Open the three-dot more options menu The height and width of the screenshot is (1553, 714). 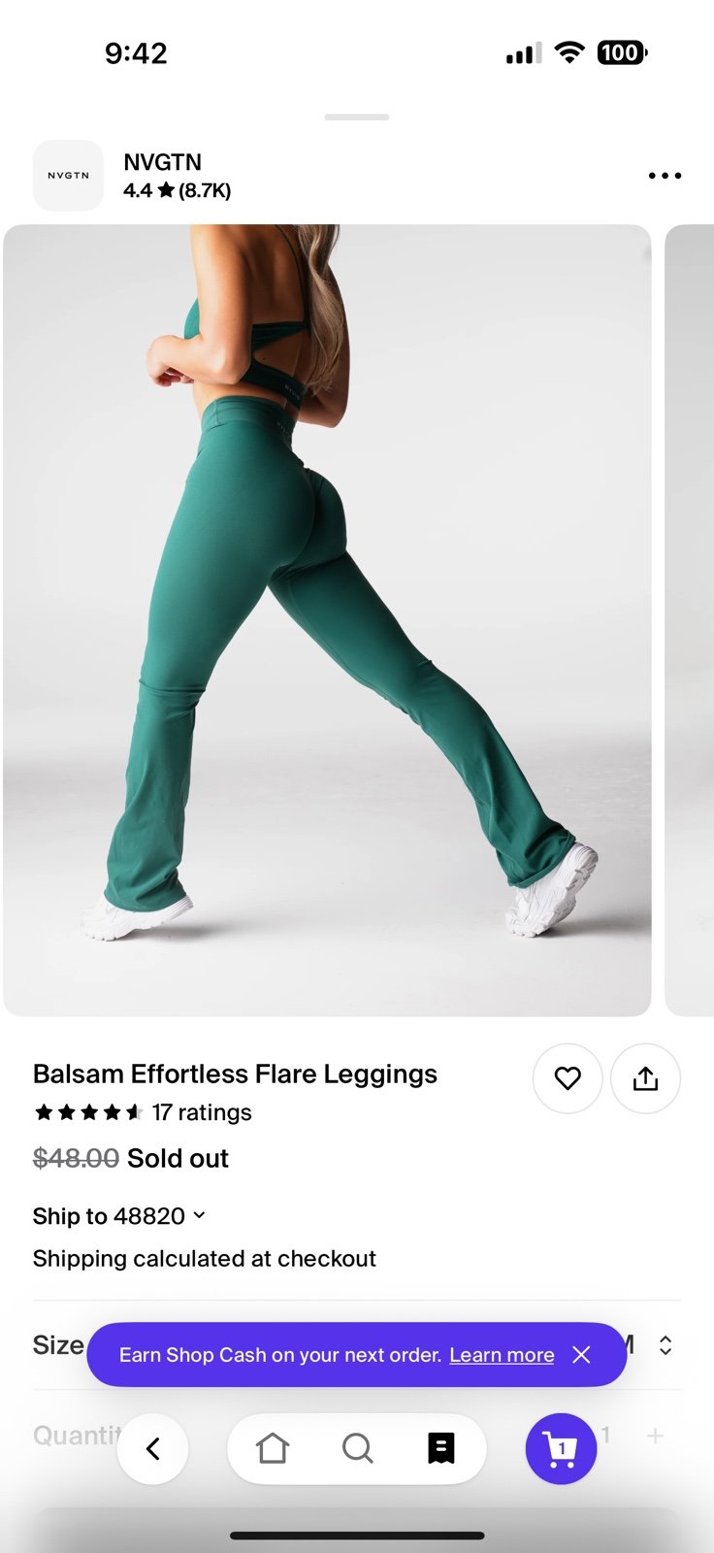click(x=665, y=176)
